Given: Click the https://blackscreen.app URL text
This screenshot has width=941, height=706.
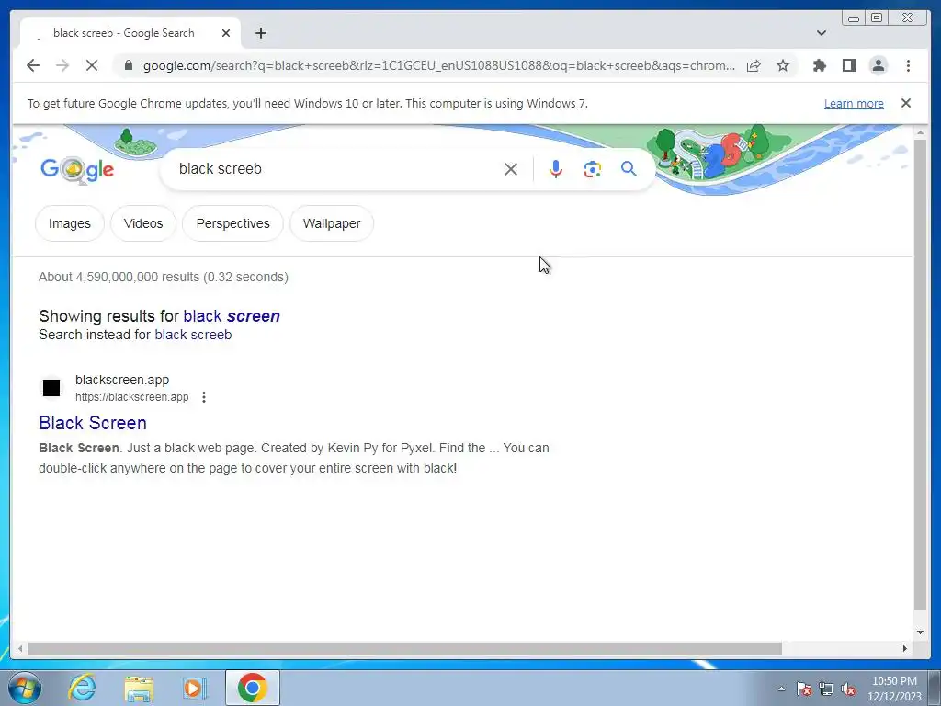Looking at the screenshot, I should [132, 397].
